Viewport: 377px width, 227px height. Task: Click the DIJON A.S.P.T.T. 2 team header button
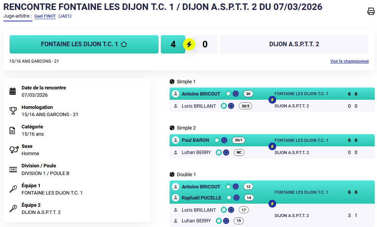click(294, 44)
